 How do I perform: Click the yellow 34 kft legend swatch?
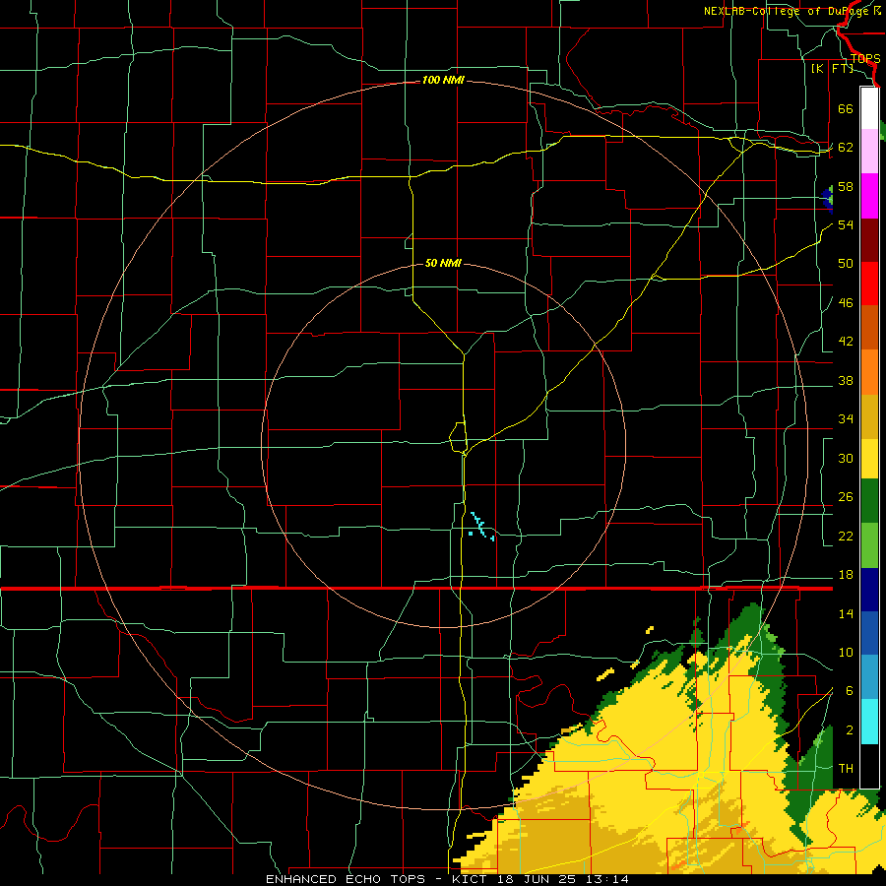(x=869, y=458)
